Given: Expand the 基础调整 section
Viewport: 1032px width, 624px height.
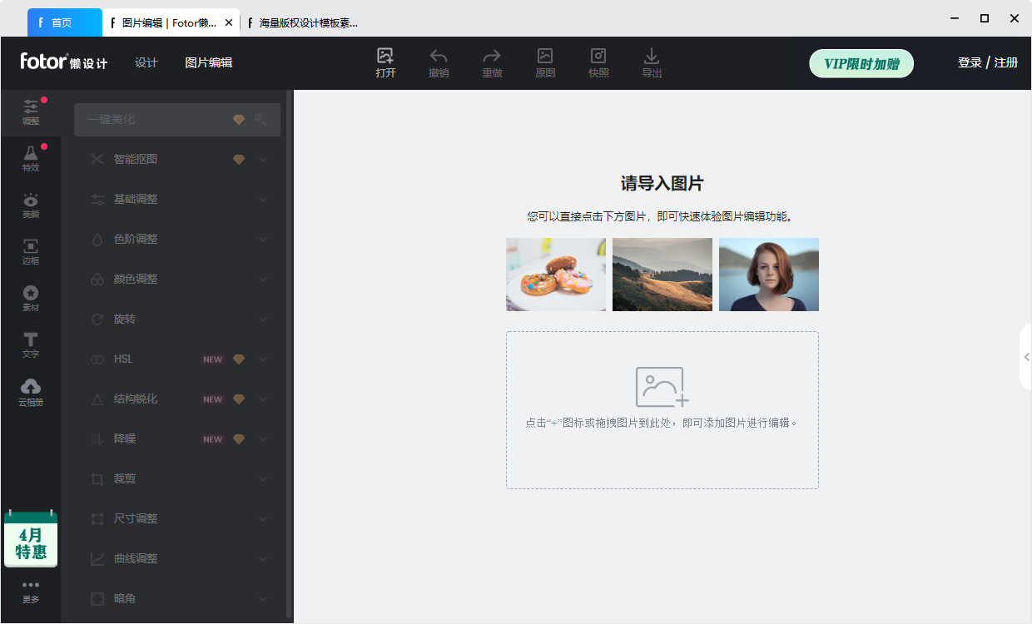Looking at the screenshot, I should pos(176,199).
